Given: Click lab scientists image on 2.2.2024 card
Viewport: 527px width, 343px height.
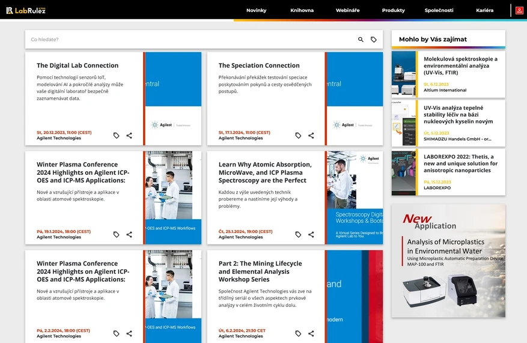Looking at the screenshot, I should tap(173, 296).
